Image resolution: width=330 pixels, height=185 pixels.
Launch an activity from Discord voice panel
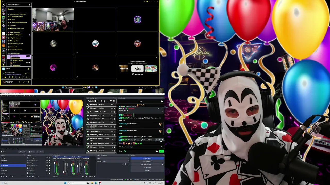(20, 77)
